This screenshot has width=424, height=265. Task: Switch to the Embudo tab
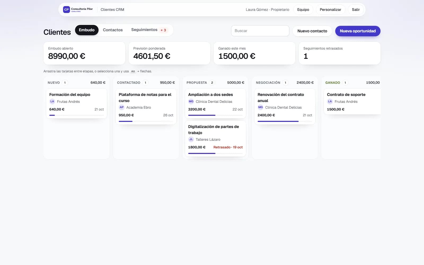87,30
